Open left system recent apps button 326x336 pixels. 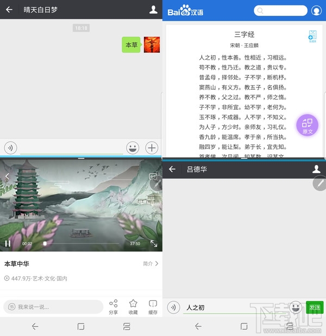click(x=127, y=327)
